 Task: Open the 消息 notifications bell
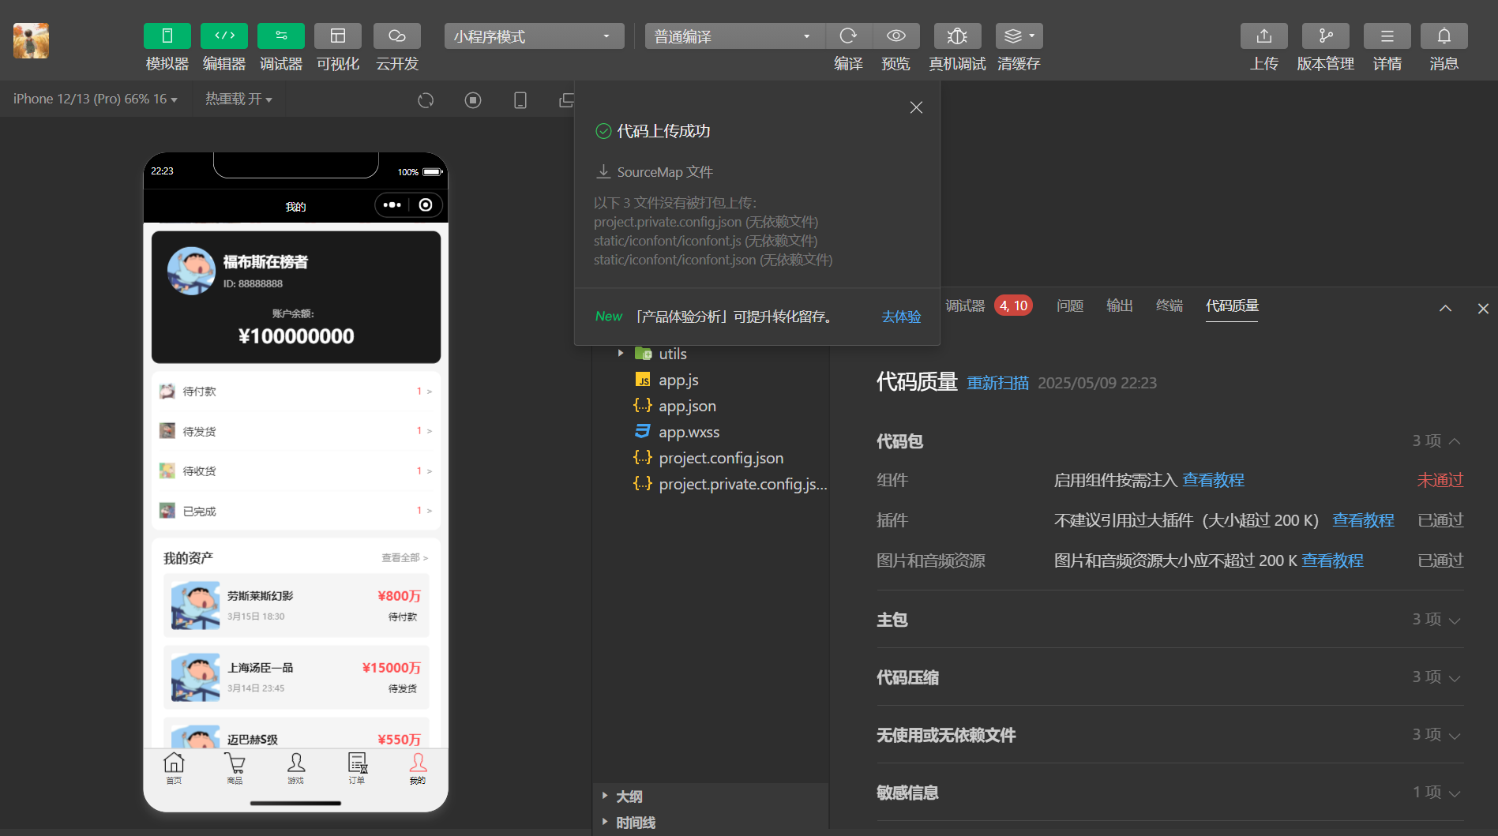[1444, 36]
